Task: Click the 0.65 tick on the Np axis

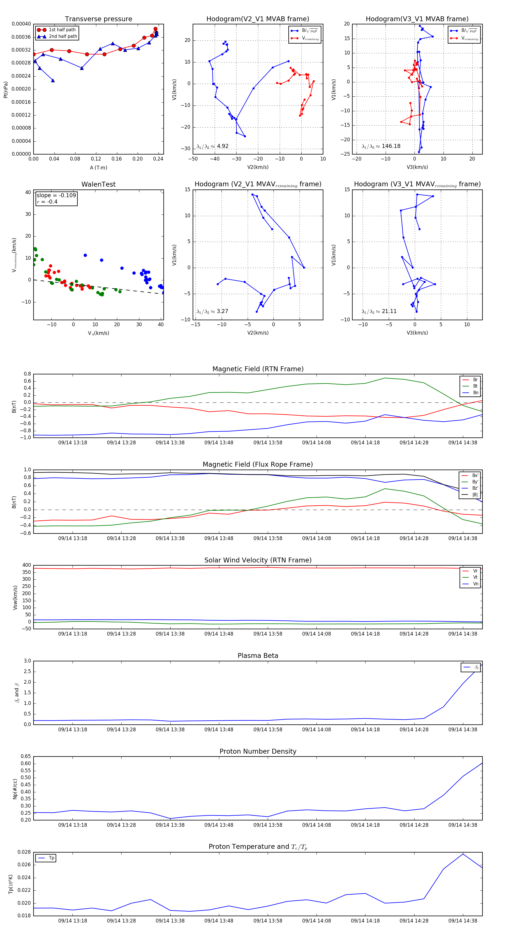Action: tap(26, 756)
